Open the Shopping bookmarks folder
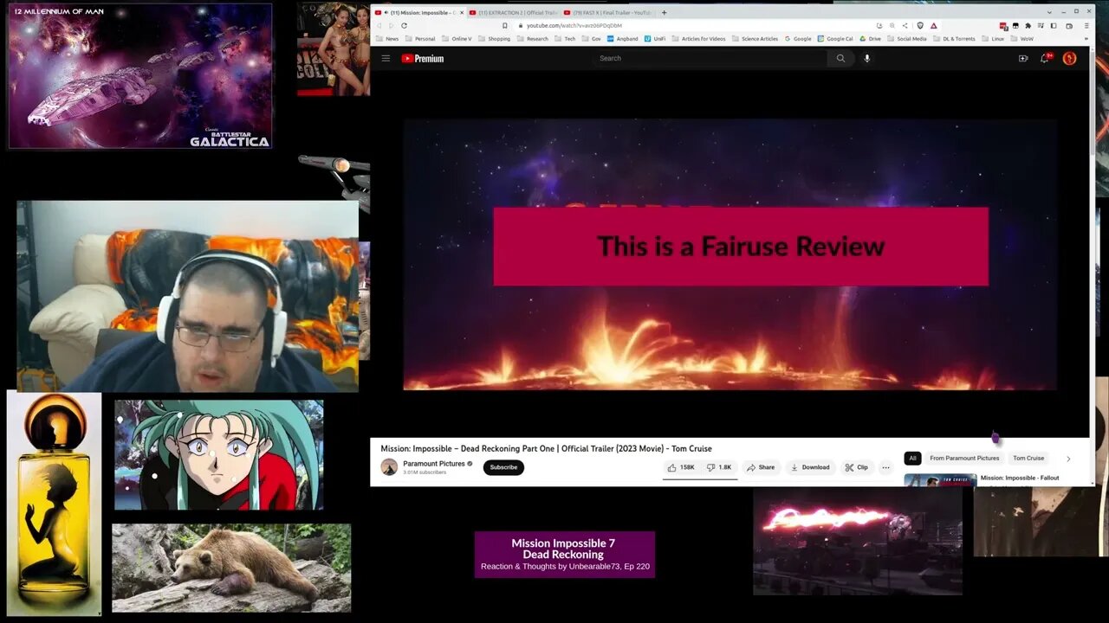Viewport: 1109px width, 623px height. tap(494, 38)
